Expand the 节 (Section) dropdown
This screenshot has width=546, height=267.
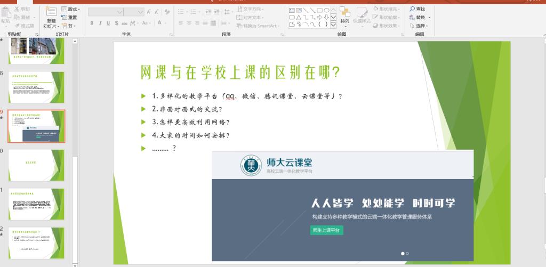[x=69, y=26]
